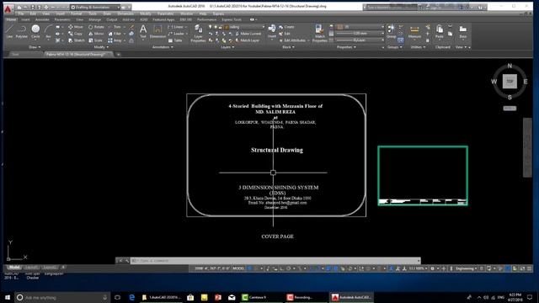Screen dimensions: 539x303
Task: Open the workspace selector dropdown
Action: point(95,7)
